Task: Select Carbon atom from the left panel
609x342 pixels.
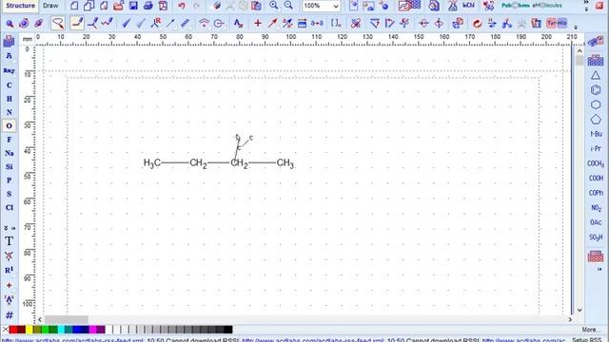Action: 9,85
